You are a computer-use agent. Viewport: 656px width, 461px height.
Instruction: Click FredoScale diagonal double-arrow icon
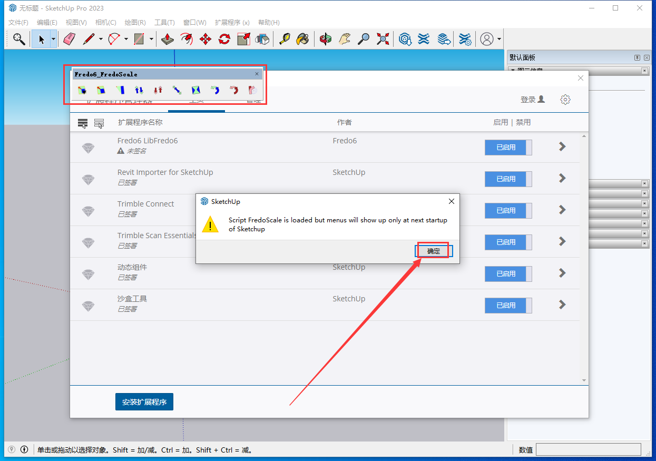tap(177, 90)
